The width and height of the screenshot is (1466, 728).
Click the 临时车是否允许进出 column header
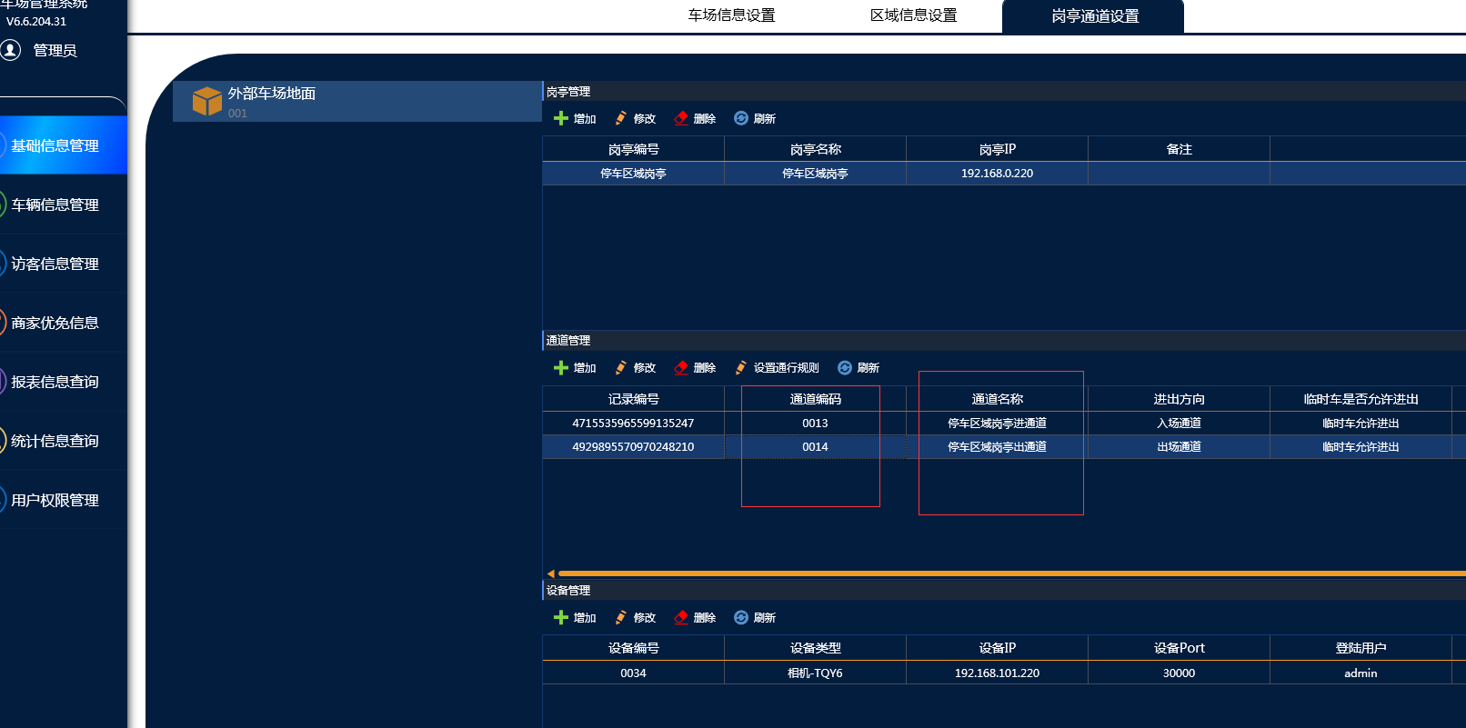[1361, 399]
